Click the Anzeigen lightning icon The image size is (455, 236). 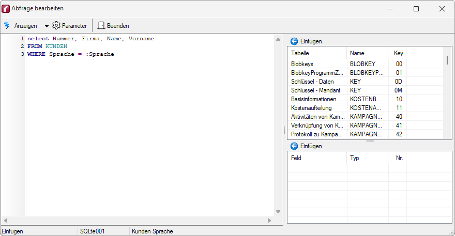tap(7, 25)
